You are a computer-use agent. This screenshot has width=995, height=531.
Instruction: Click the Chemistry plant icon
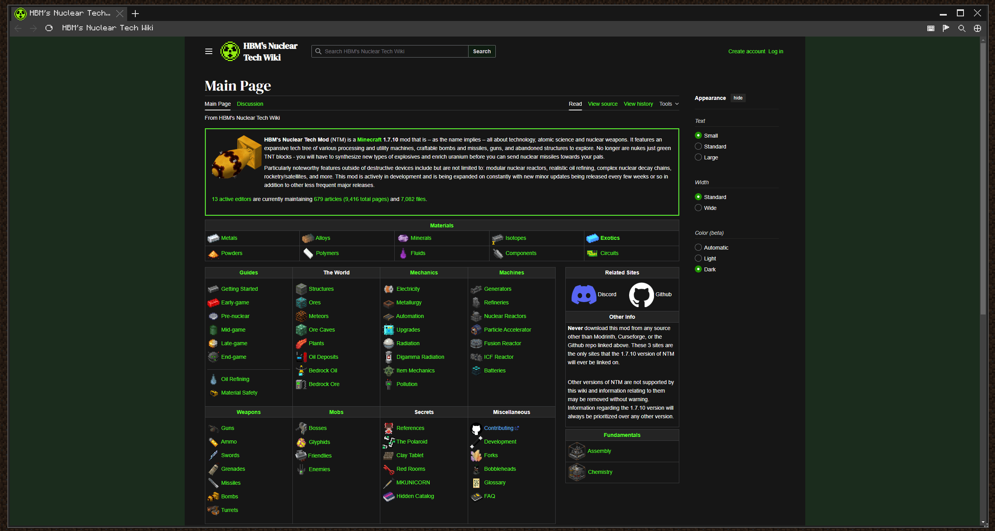577,472
